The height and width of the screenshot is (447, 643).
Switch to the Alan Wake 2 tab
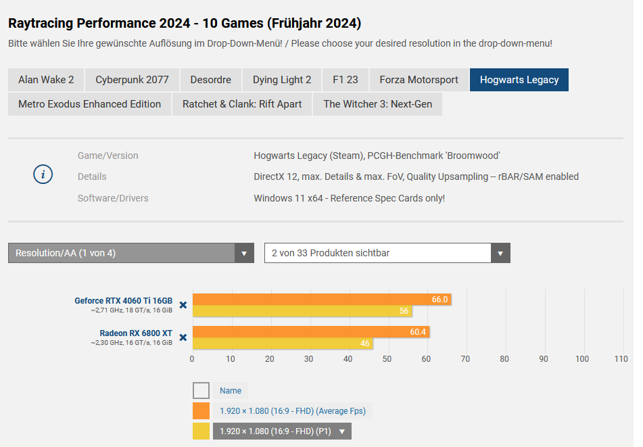tap(46, 80)
